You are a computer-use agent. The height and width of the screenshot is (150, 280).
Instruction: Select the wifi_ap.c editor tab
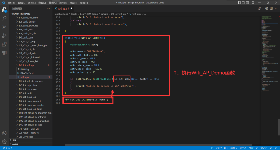click(x=62, y=8)
